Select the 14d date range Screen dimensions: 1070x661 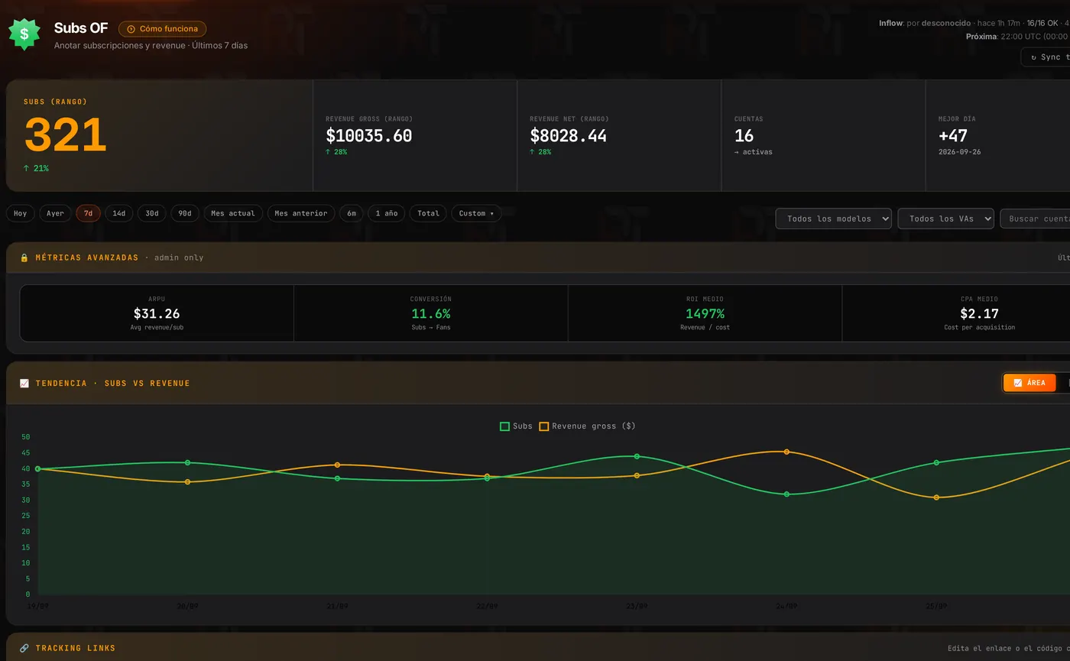(x=119, y=213)
